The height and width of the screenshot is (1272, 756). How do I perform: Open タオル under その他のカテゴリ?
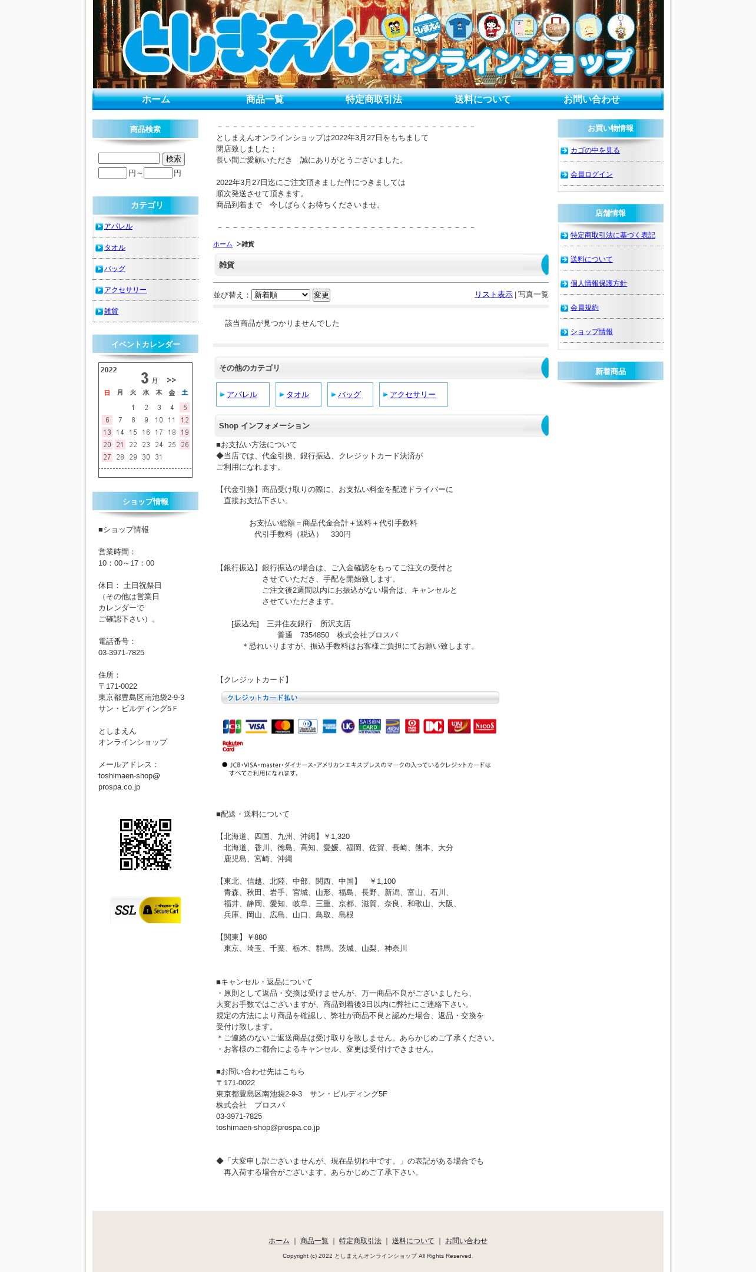(297, 395)
